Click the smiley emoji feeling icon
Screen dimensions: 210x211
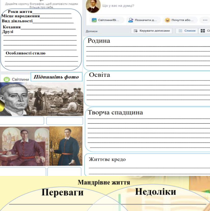click(x=167, y=20)
